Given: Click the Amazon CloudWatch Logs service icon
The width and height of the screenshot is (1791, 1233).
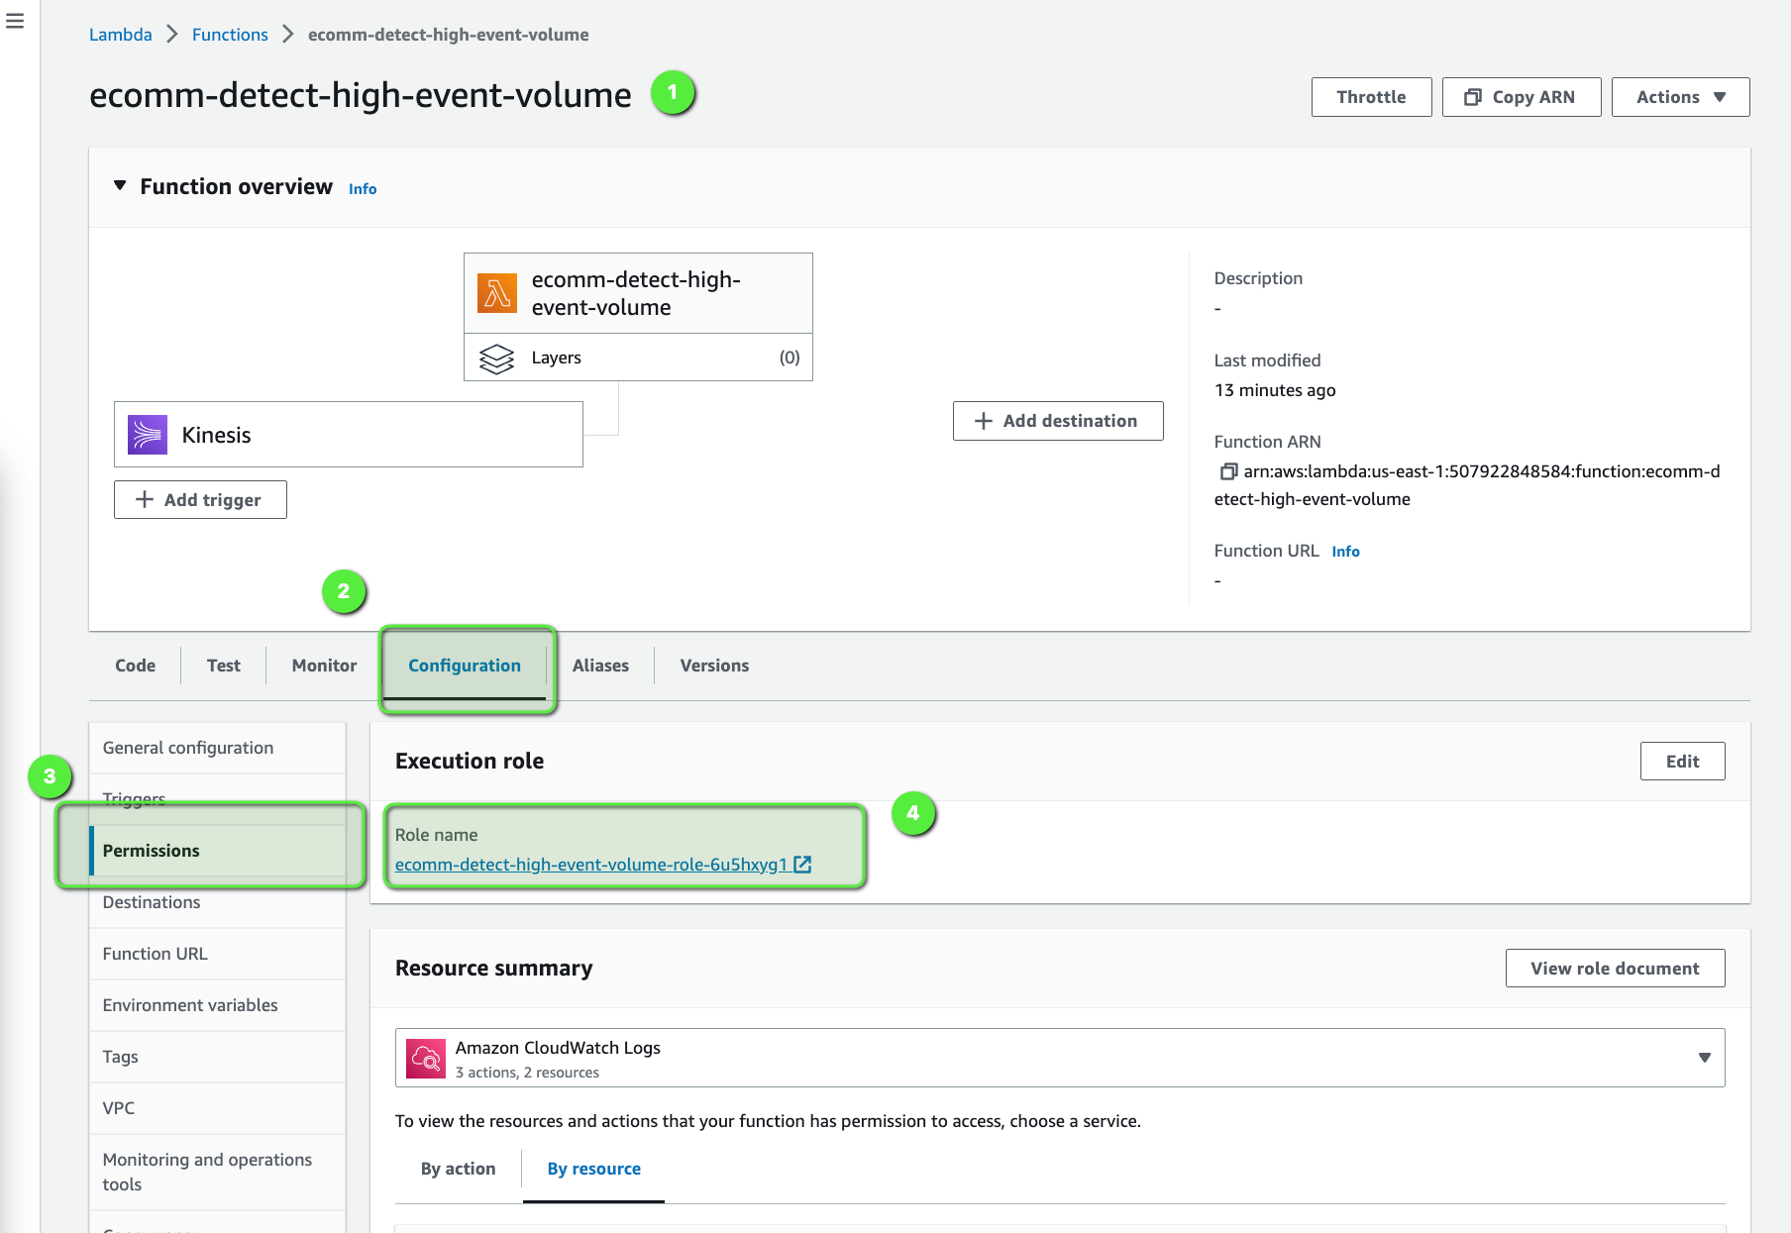Looking at the screenshot, I should tap(426, 1059).
